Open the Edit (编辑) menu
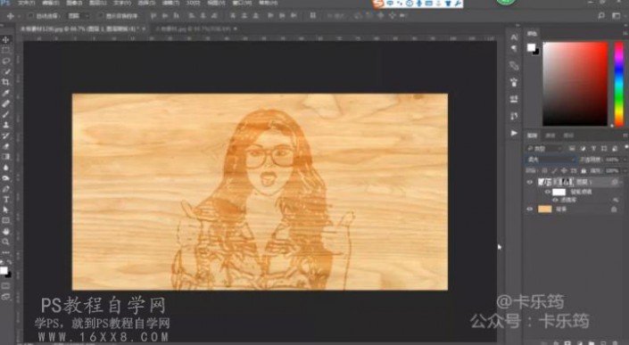The height and width of the screenshot is (345, 629). pos(51,3)
